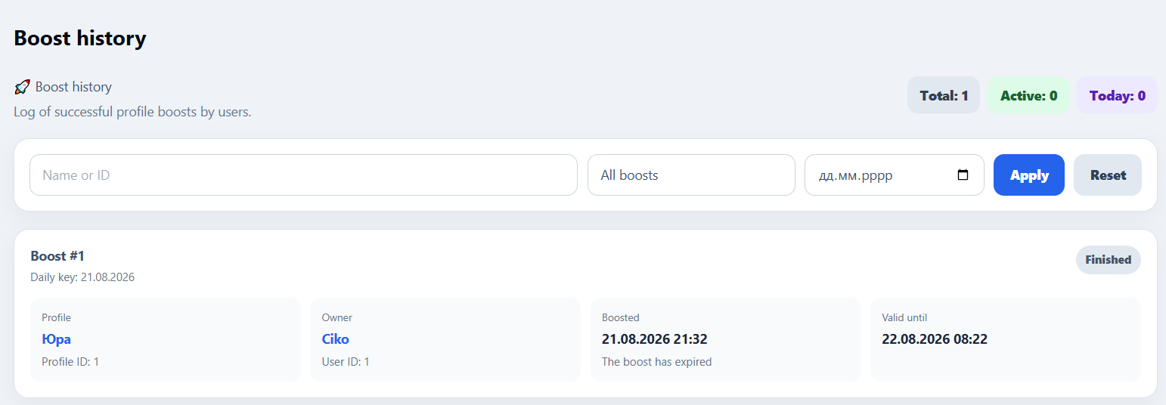Click the Today: 0 counter badge
The width and height of the screenshot is (1166, 405).
[x=1117, y=95]
